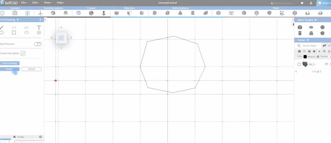Click the Finalize button
331x143 pixels.
(10, 69)
